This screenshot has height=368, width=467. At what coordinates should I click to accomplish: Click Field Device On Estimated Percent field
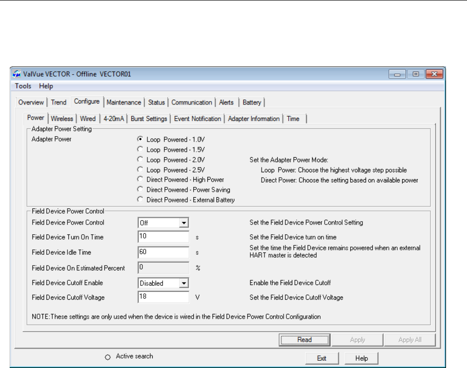[x=163, y=267]
